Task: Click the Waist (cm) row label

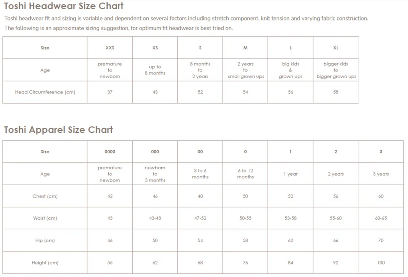Action: click(x=45, y=218)
